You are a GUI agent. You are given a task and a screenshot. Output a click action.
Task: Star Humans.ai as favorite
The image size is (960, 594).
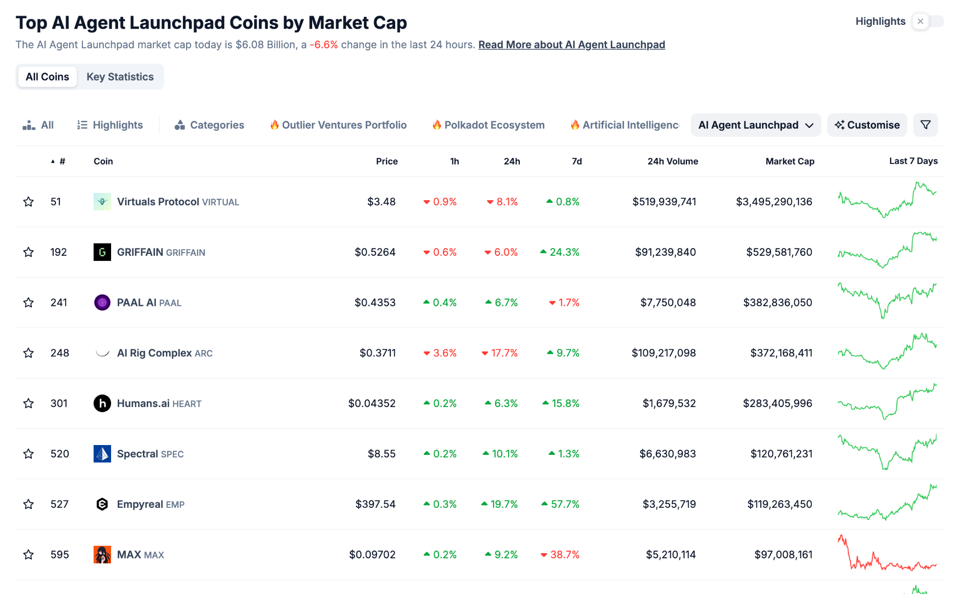(x=29, y=403)
